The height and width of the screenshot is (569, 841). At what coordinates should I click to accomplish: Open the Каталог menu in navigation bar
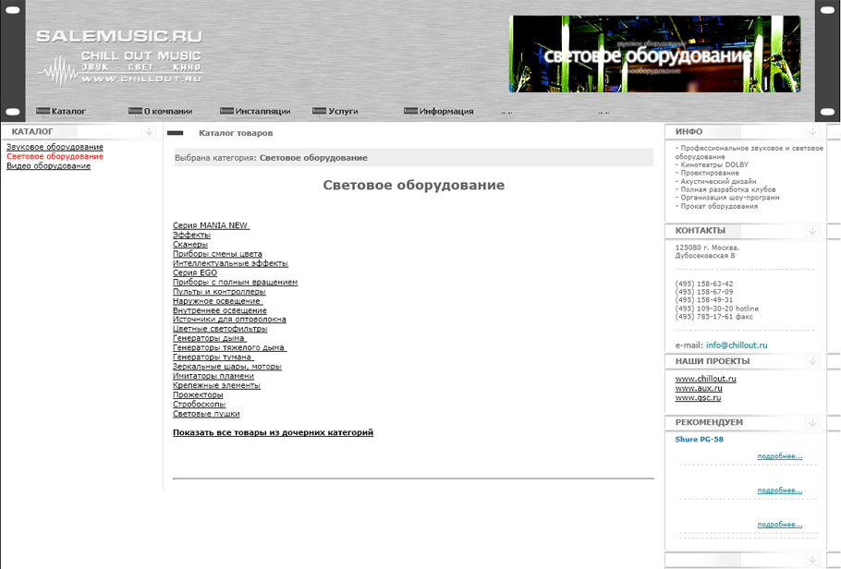(67, 111)
